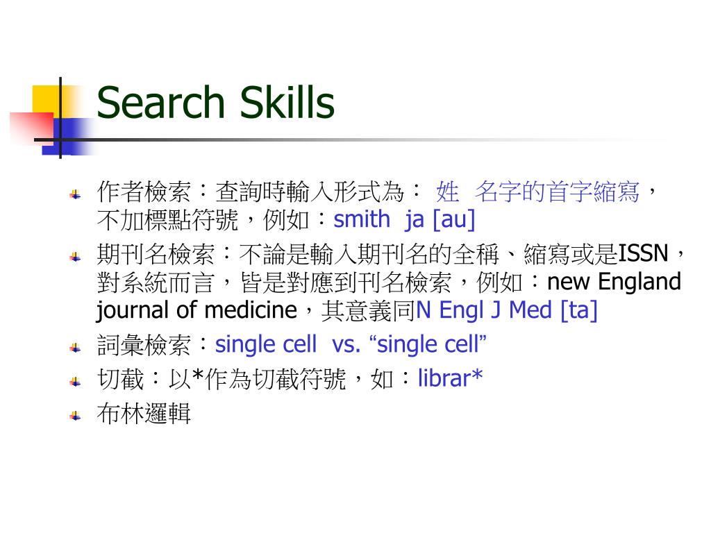Click the red square in title decoration
711x533 pixels.
[32, 128]
